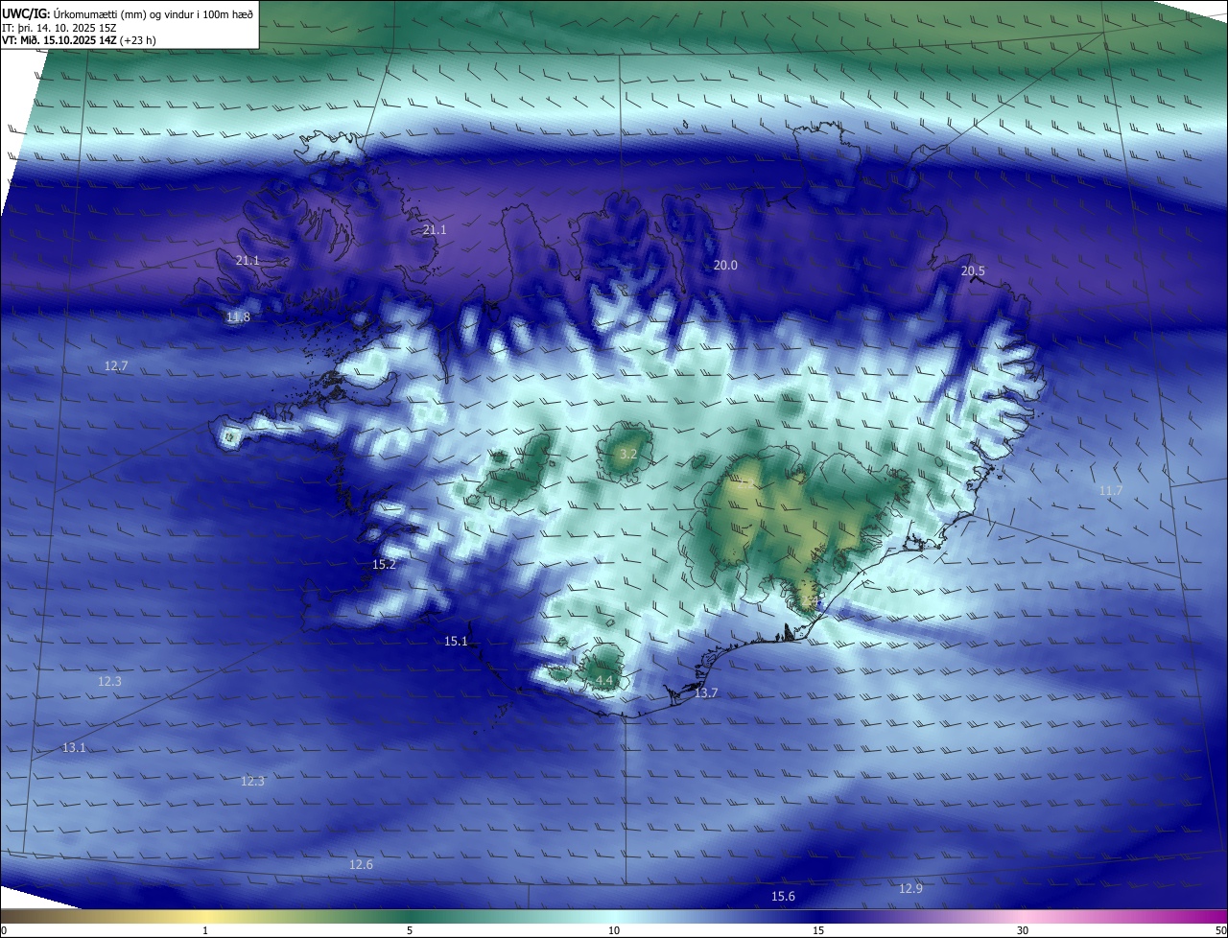Image resolution: width=1228 pixels, height=938 pixels.
Task: Click the 12.9 value label on the map
Action: 910,889
